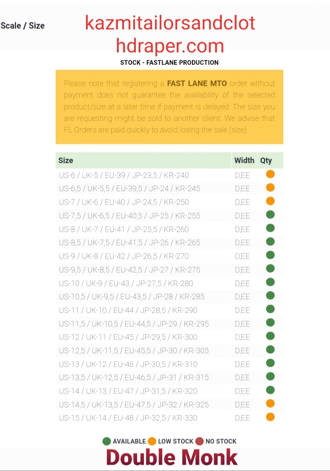Click the green stock dot for US-14

point(270,390)
